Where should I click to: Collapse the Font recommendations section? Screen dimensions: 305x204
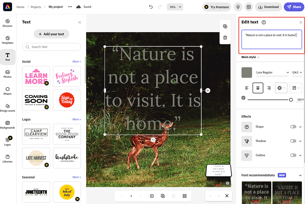300,175
